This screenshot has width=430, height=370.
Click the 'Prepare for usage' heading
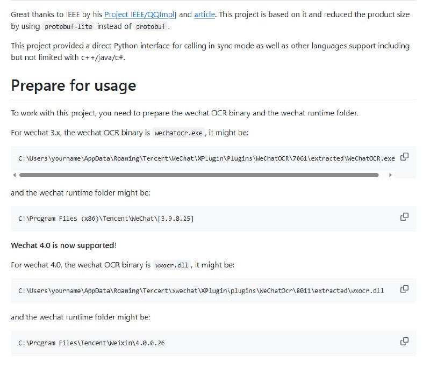(x=74, y=86)
